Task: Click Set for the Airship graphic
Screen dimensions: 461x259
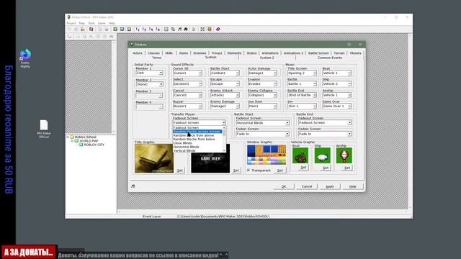Action: coord(347,168)
